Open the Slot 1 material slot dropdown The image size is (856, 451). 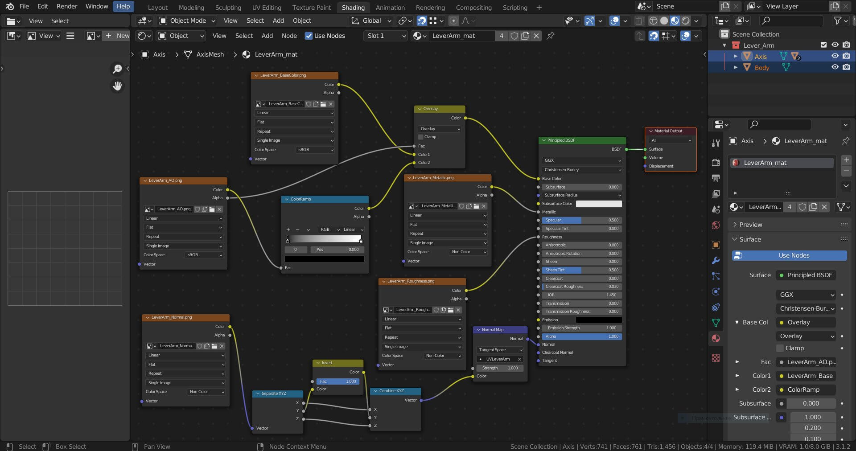tap(386, 36)
